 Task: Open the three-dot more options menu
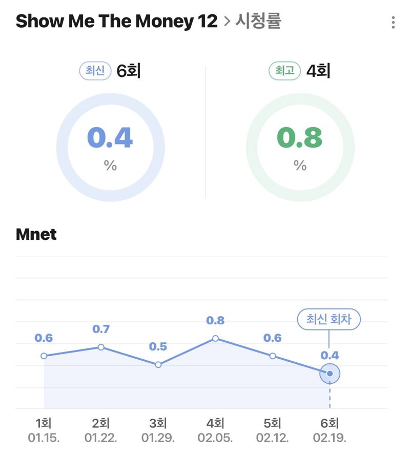coord(393,23)
